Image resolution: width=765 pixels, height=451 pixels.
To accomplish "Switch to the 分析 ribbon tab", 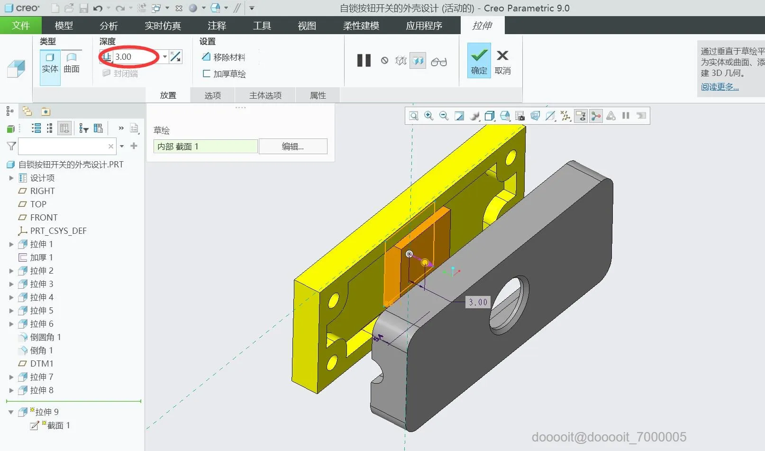I will point(109,26).
